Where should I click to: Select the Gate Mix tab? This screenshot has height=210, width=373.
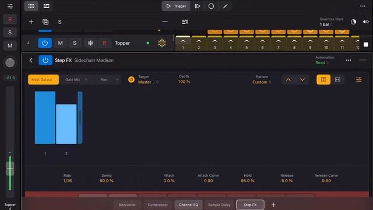tap(75, 79)
